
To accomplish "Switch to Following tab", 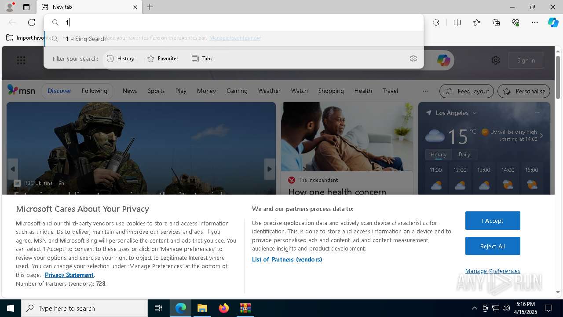I will [94, 91].
